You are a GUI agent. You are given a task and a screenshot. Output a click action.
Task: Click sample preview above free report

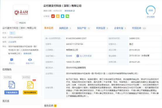8,77
